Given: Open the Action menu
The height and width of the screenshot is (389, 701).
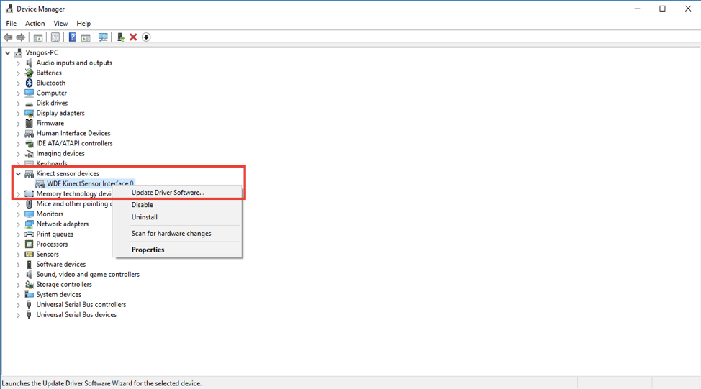Looking at the screenshot, I should pos(35,24).
